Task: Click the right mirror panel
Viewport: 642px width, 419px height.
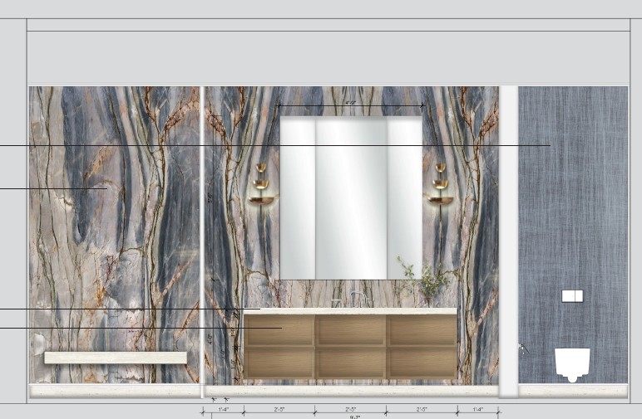Action: 405,197
